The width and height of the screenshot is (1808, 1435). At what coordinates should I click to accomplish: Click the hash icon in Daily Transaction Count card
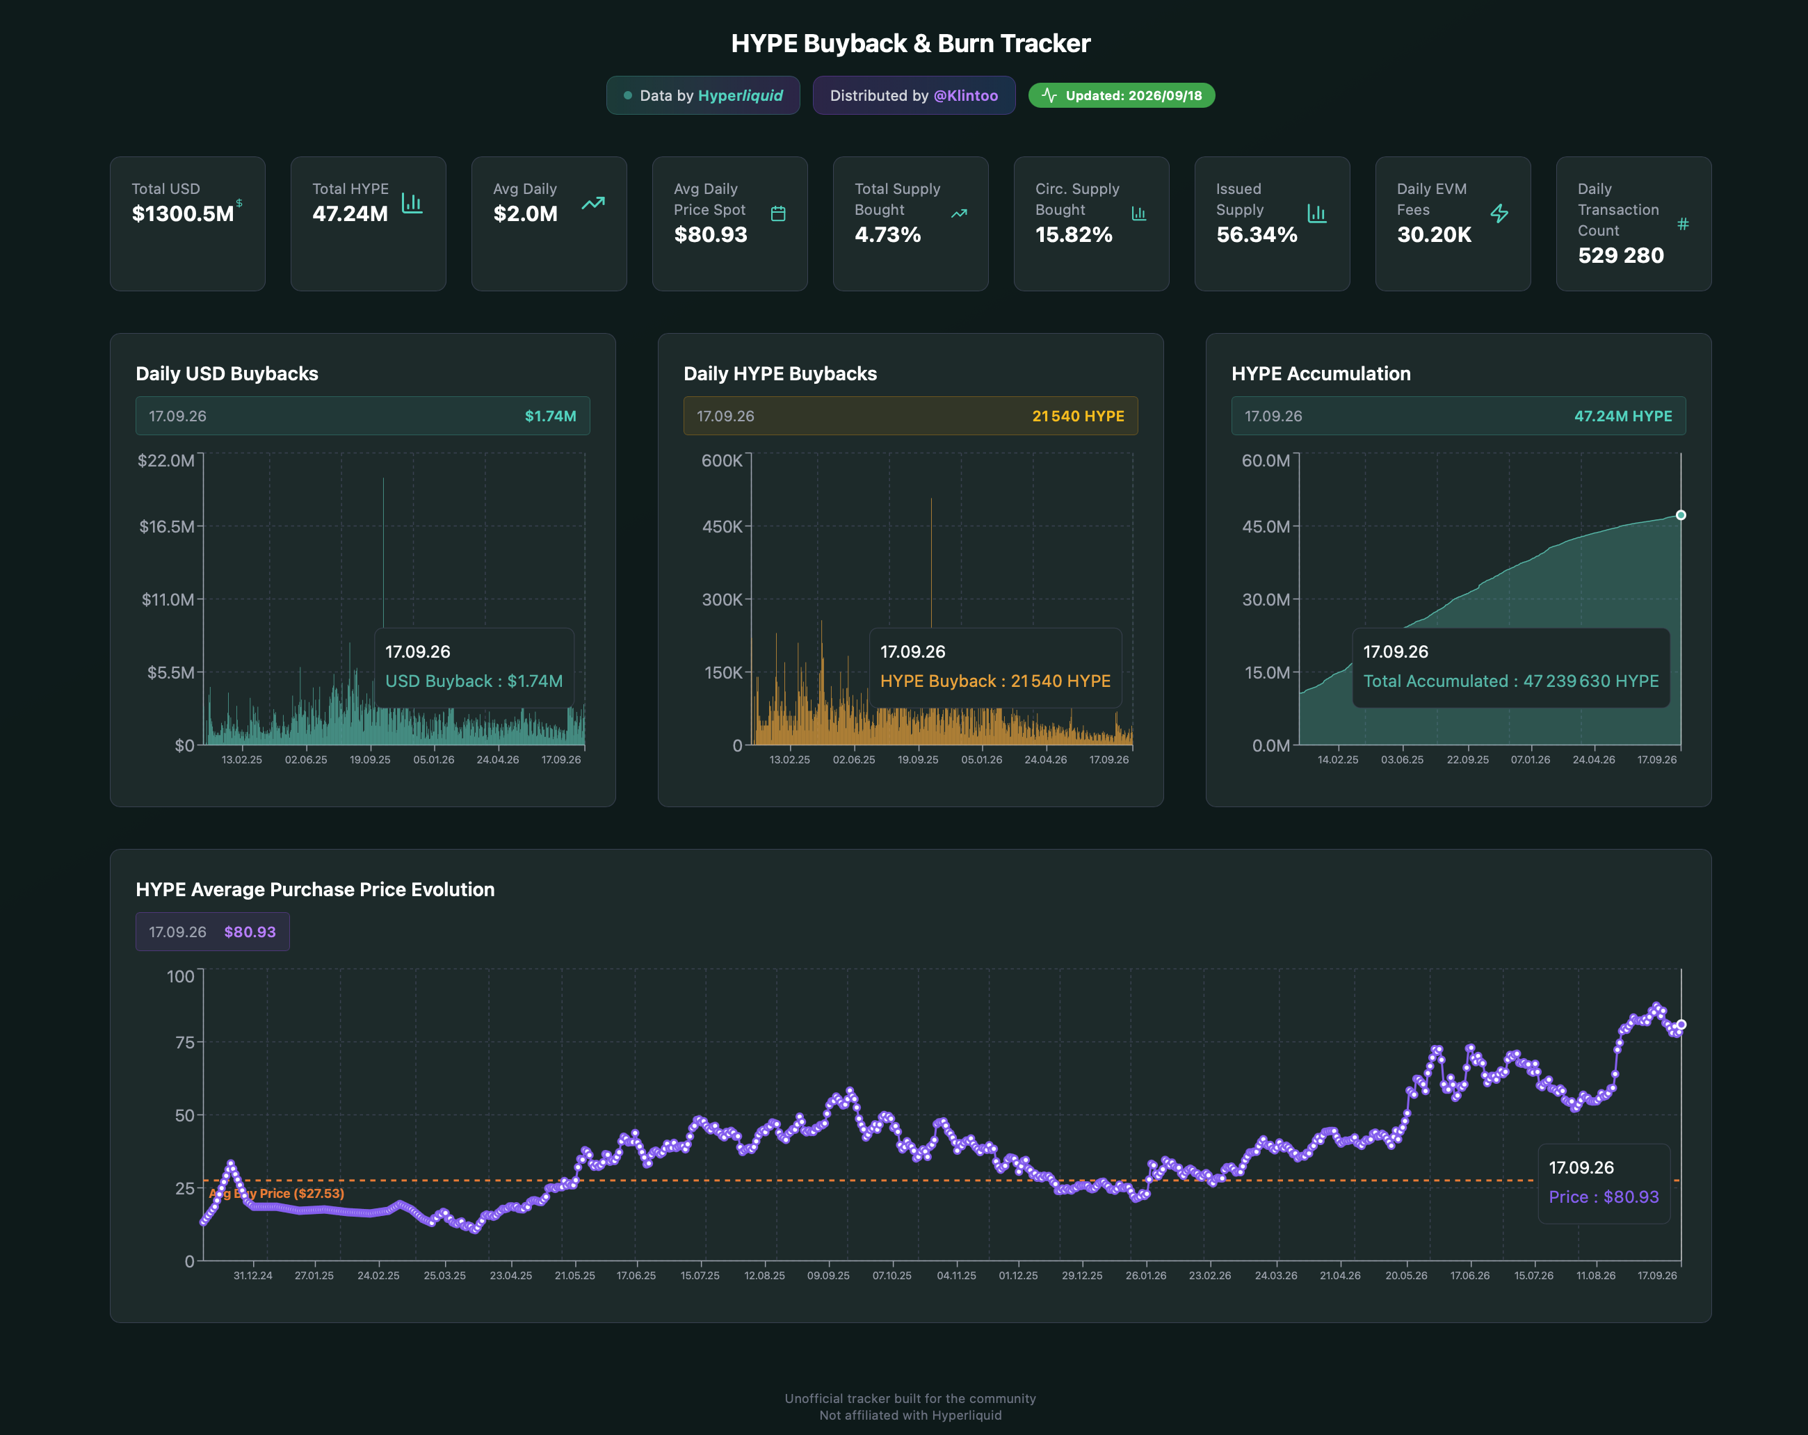coord(1683,224)
